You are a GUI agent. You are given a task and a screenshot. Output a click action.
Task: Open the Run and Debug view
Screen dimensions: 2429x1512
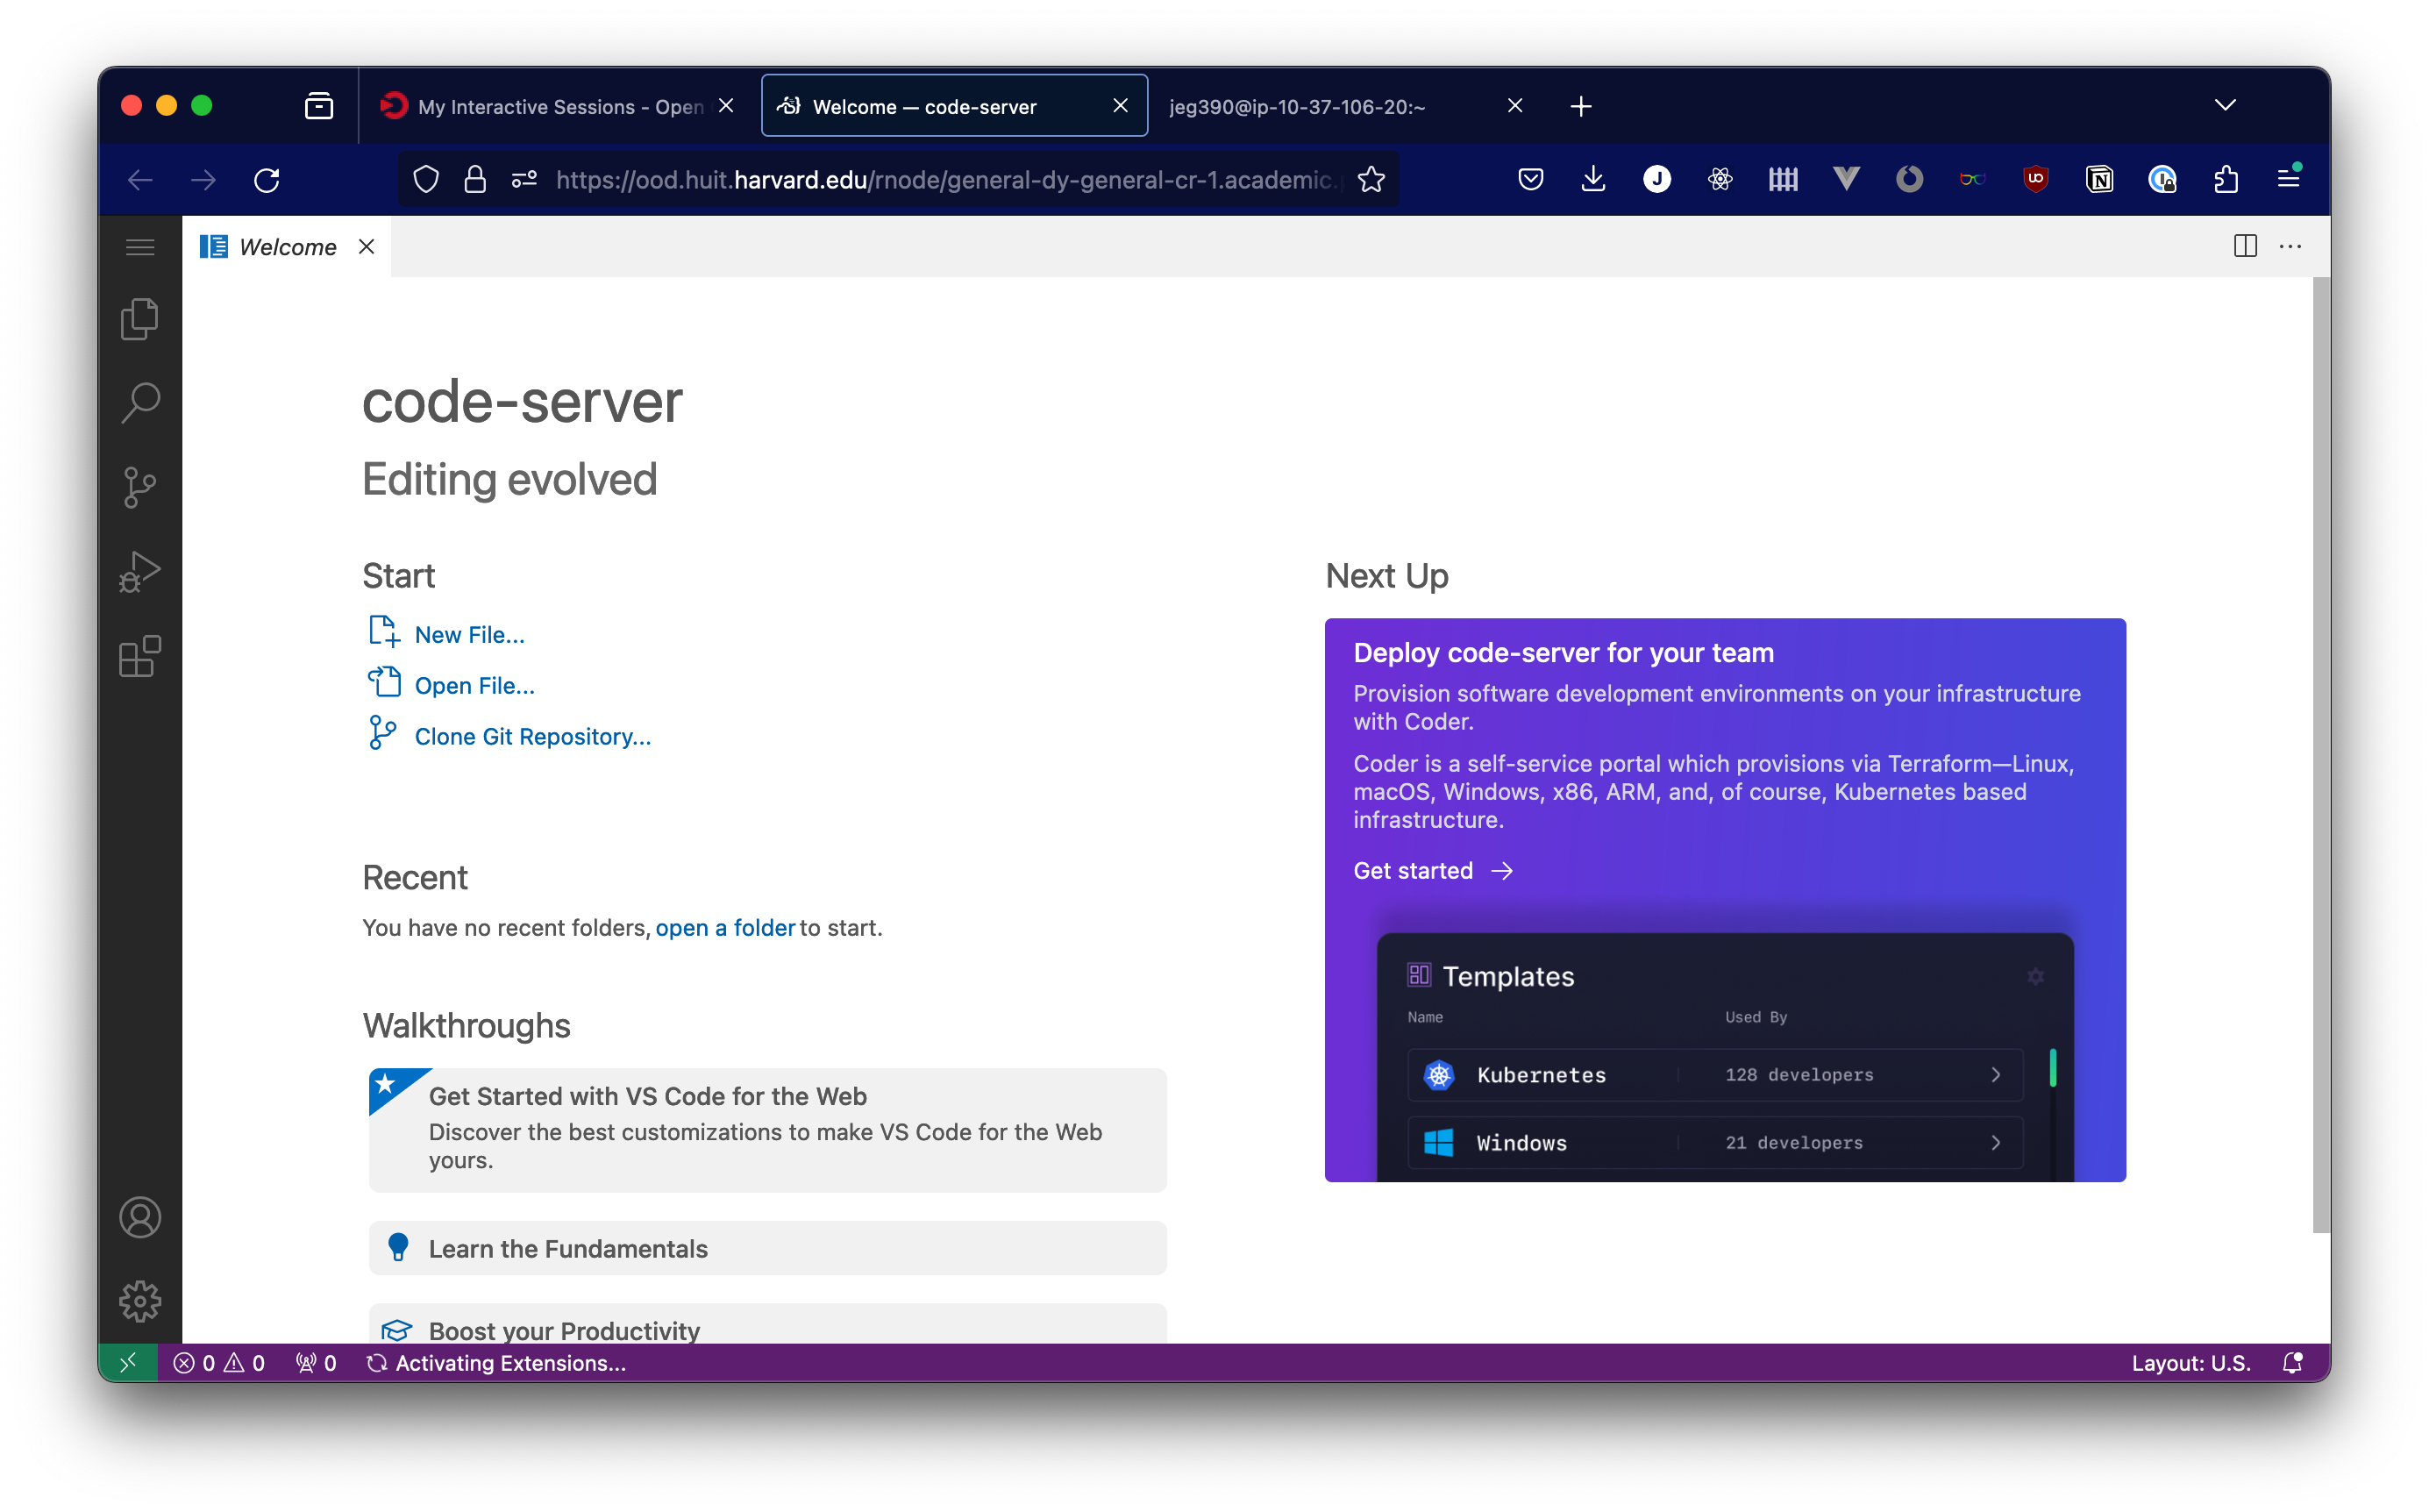[x=140, y=572]
